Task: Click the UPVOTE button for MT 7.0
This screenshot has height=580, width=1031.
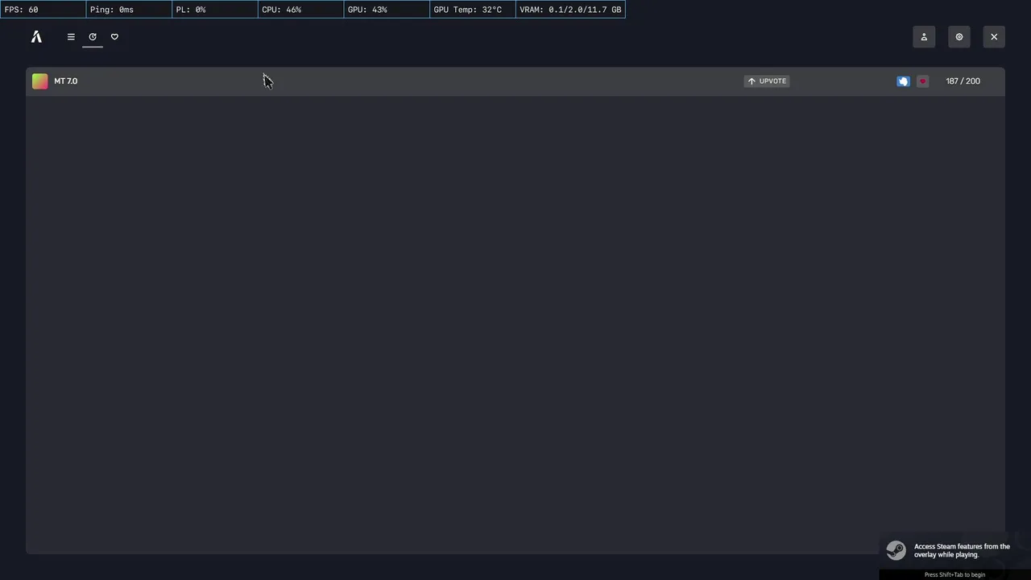Action: pos(767,81)
